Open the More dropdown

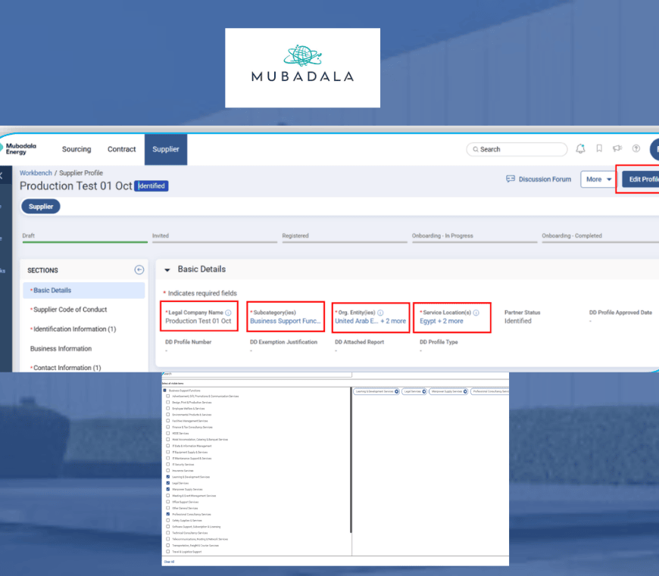tap(598, 179)
